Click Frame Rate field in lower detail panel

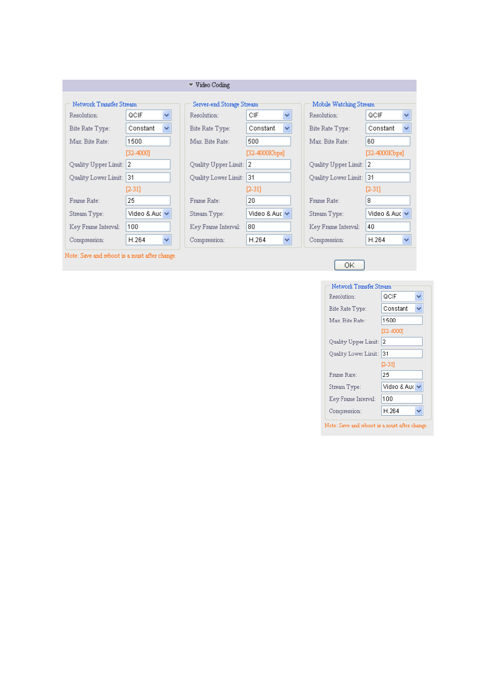pyautogui.click(x=402, y=375)
